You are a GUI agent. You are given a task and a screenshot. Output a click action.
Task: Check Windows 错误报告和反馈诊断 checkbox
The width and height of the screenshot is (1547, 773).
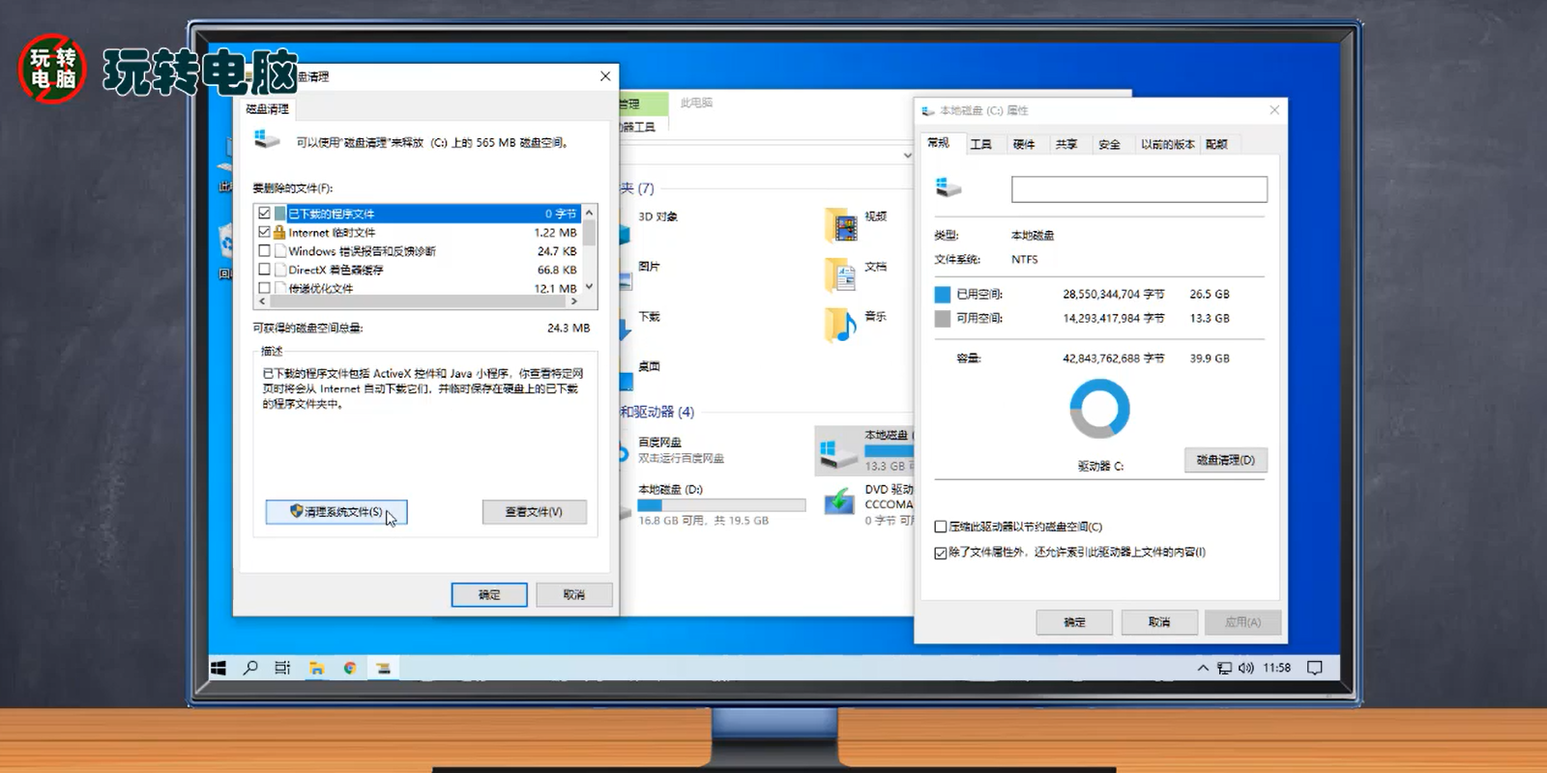[x=264, y=250]
